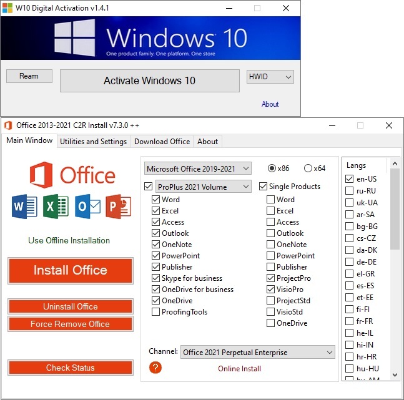The width and height of the screenshot is (404, 400).
Task: Uncheck Publisher in the ProPlus suite list
Action: click(x=155, y=267)
